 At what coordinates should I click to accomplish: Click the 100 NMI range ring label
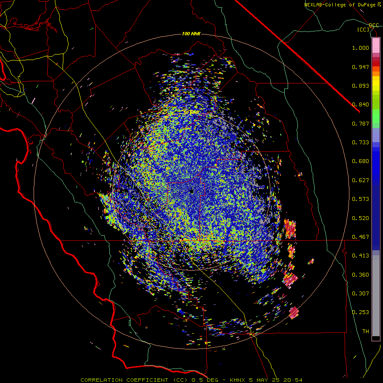(x=191, y=34)
